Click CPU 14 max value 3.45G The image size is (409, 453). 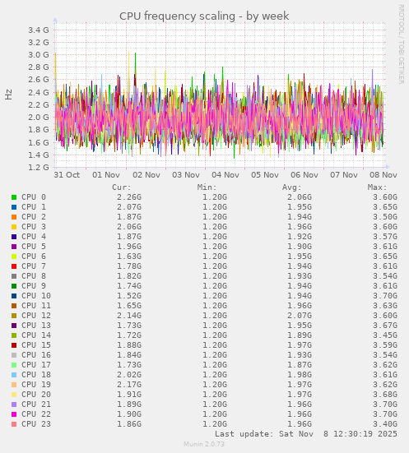tap(385, 335)
